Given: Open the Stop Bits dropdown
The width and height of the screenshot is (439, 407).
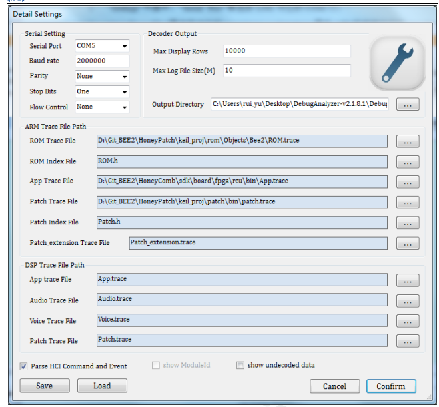Looking at the screenshot, I should [x=102, y=91].
